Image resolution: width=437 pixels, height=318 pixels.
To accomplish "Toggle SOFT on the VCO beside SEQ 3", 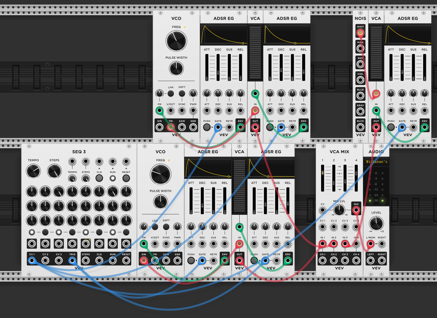I will (x=166, y=227).
